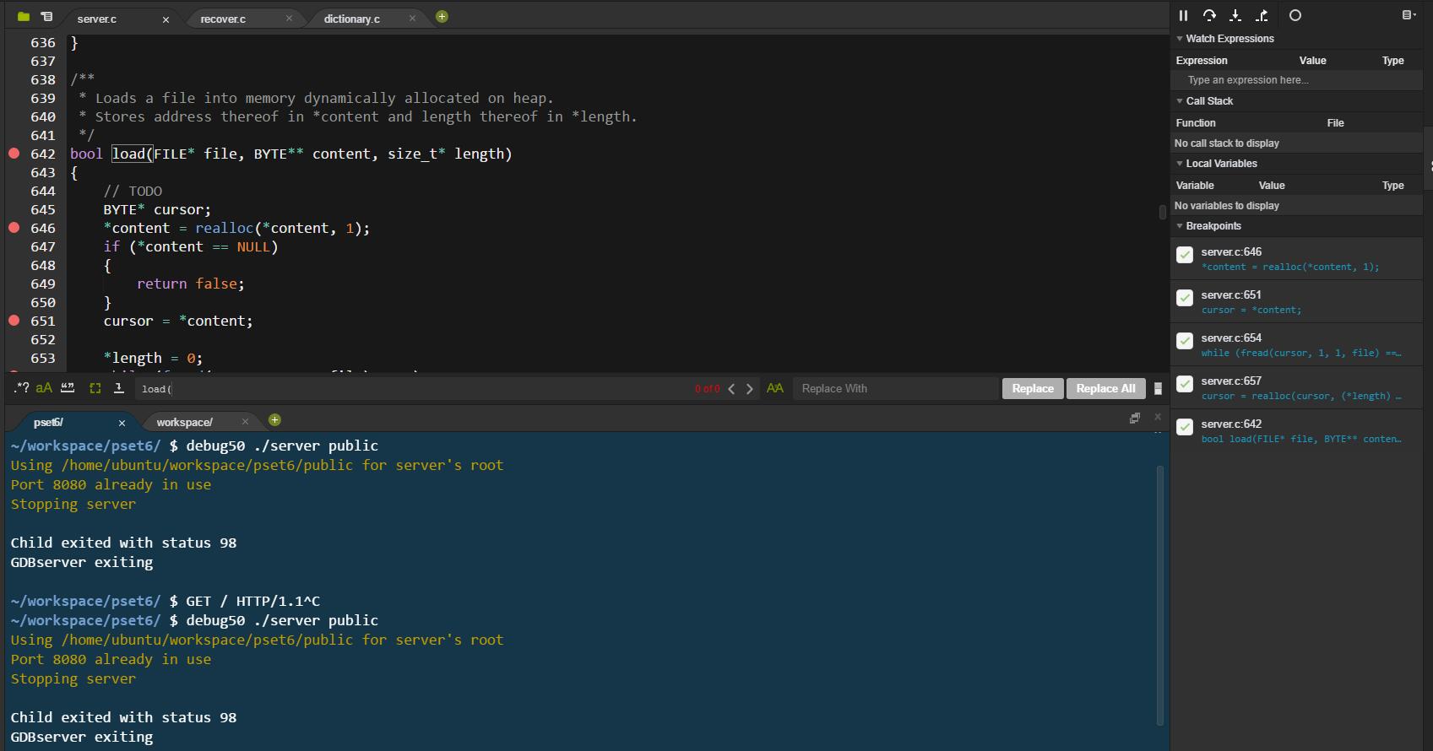Image resolution: width=1433 pixels, height=751 pixels.
Task: Toggle preserve case icon beside Replace With
Action: 774,388
